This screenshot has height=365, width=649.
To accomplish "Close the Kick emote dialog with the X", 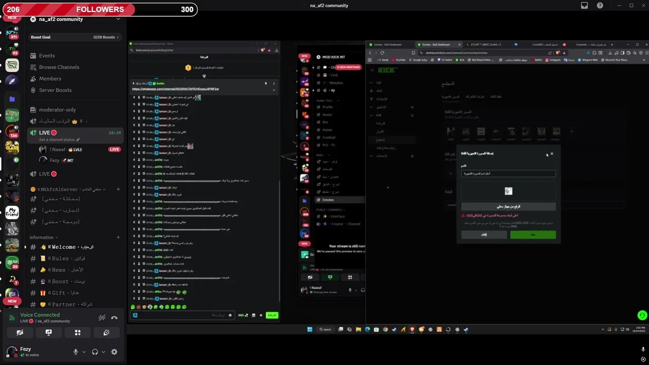I will point(552,154).
